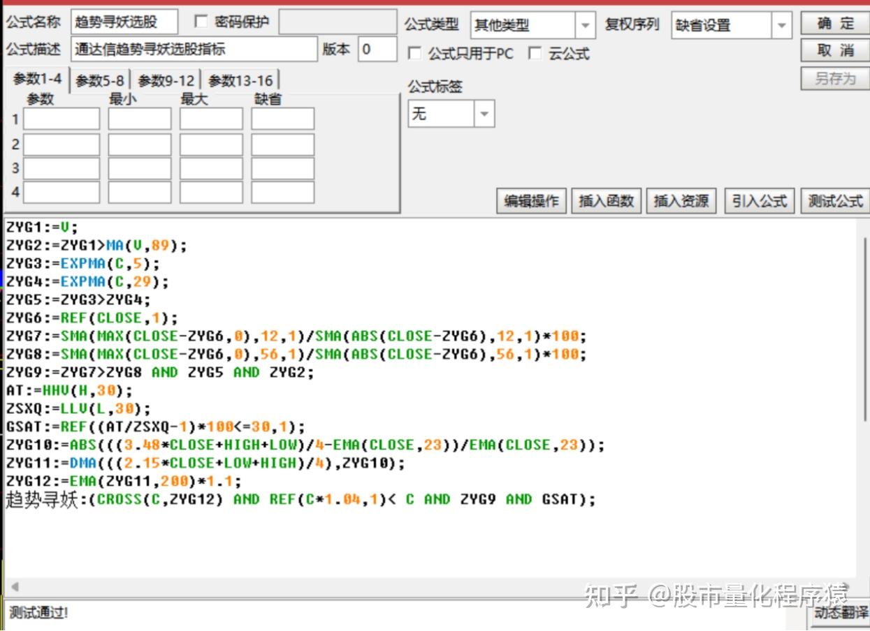The image size is (870, 631).
Task: Switch to 参数9-12 tab
Action: 166,81
